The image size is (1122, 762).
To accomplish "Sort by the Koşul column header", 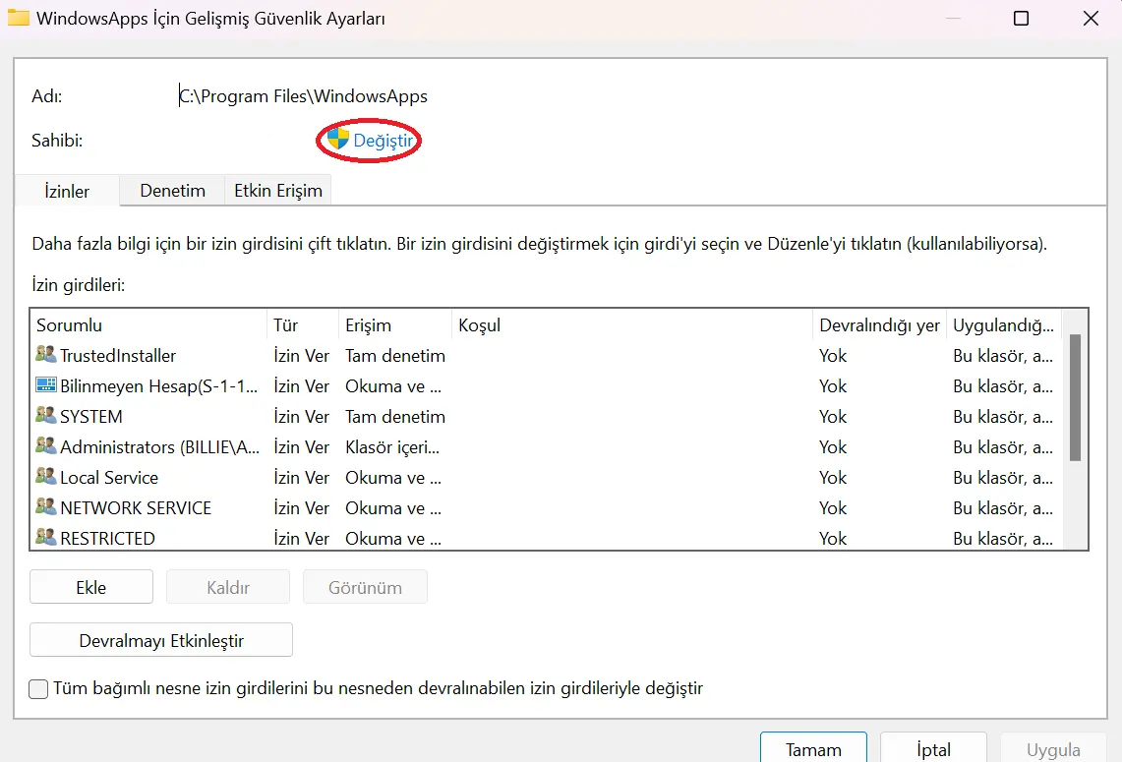I will coord(632,324).
